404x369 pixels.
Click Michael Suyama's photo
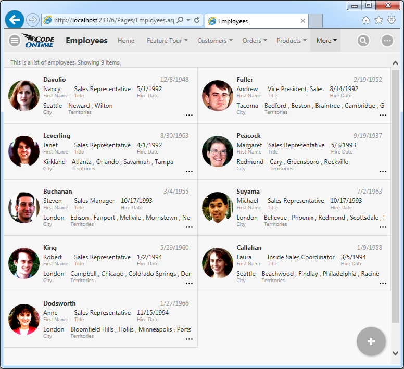click(218, 208)
